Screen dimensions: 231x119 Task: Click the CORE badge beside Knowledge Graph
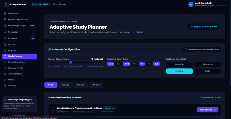[32, 26]
